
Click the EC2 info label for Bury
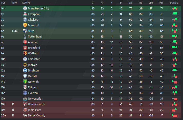tap(15, 31)
